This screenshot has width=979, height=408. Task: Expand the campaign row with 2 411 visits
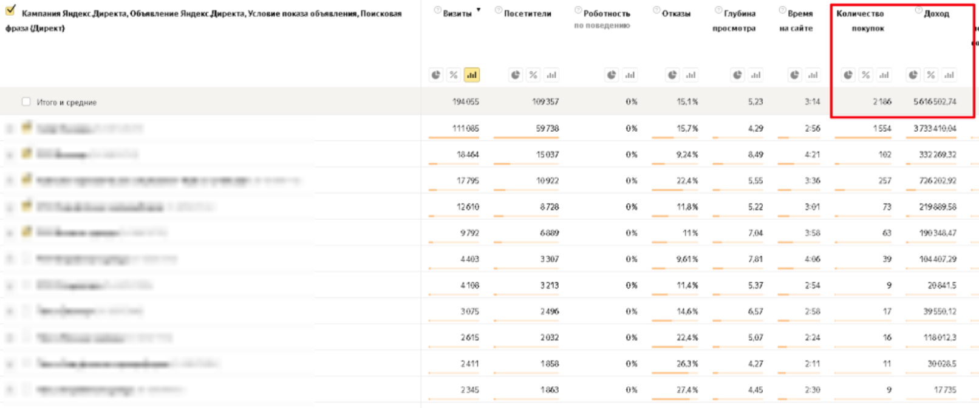(9, 364)
